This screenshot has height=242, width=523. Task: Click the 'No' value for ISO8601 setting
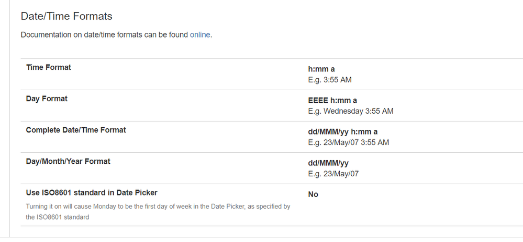tap(313, 195)
